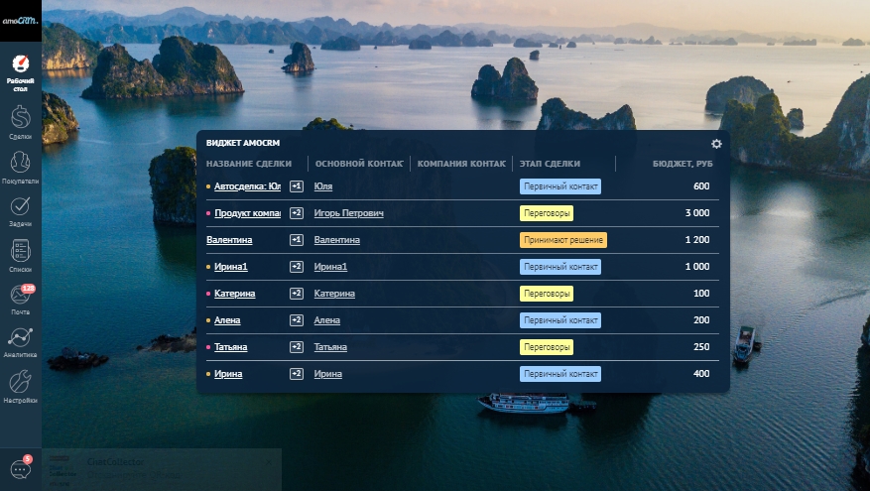The image size is (870, 491).
Task: Open the Сделки section in sidebar
Action: [x=20, y=121]
